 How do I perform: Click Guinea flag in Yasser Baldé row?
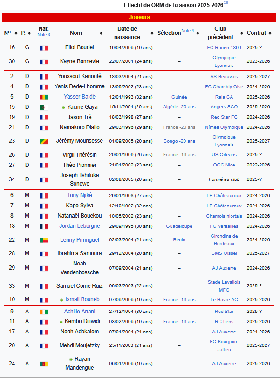pos(43,97)
